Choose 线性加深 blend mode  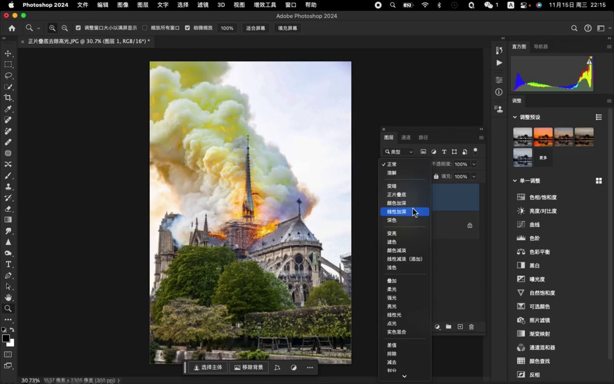point(397,212)
